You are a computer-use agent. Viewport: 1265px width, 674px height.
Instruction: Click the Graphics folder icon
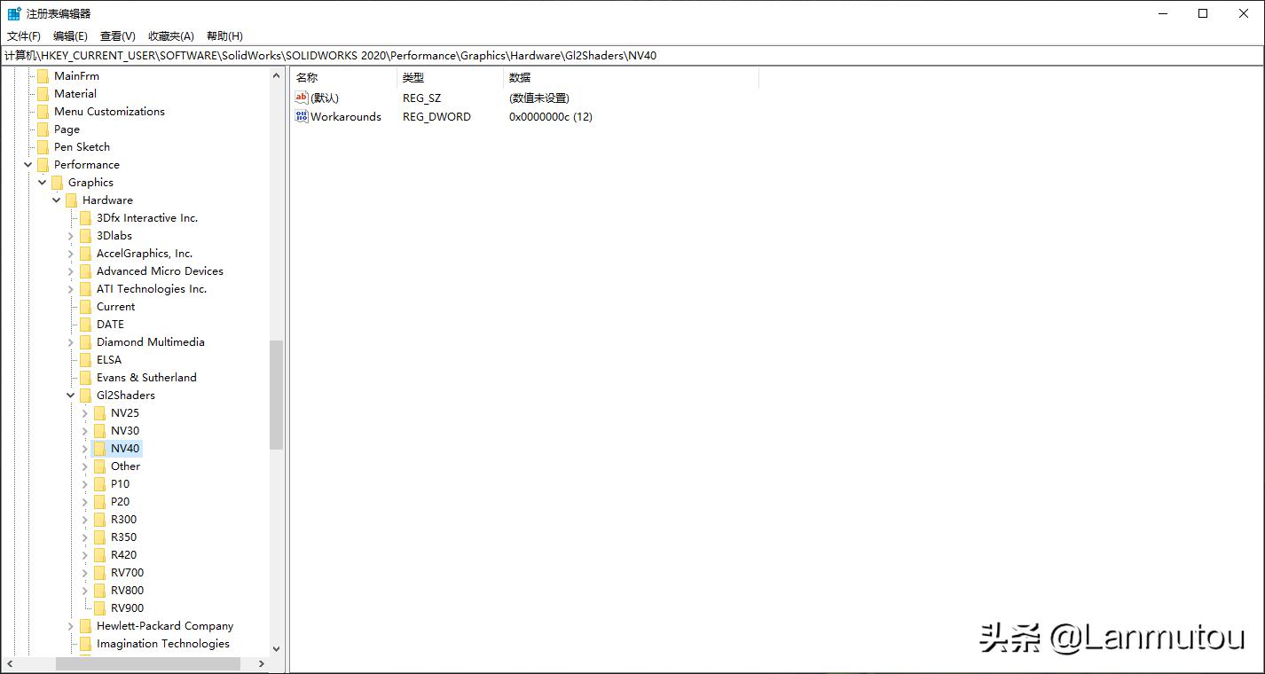point(58,182)
